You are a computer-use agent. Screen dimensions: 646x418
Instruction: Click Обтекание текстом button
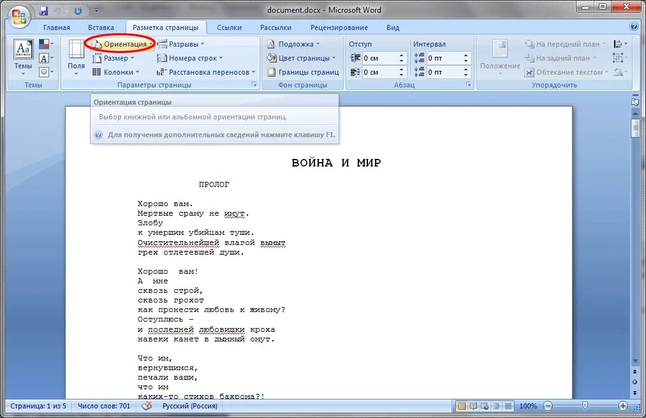pyautogui.click(x=566, y=72)
